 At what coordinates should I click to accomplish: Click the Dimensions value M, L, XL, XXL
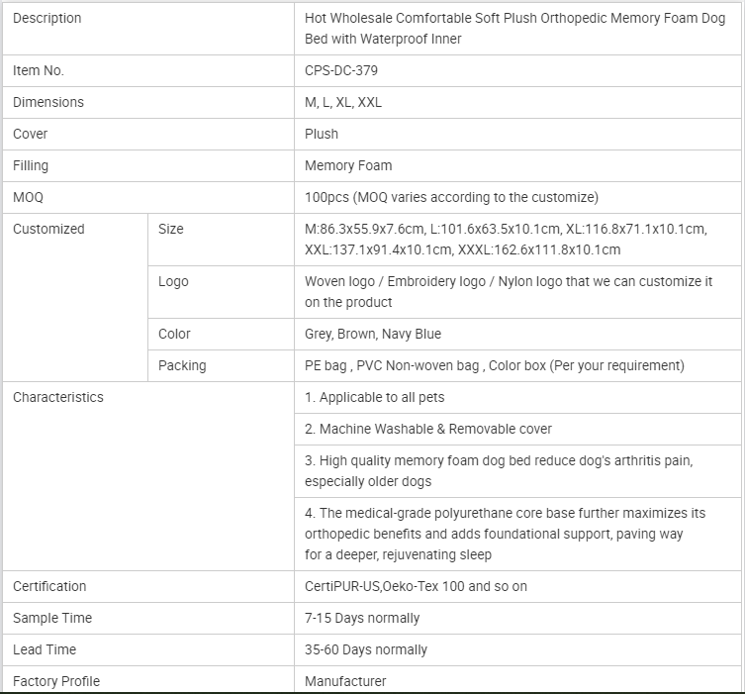click(x=343, y=102)
